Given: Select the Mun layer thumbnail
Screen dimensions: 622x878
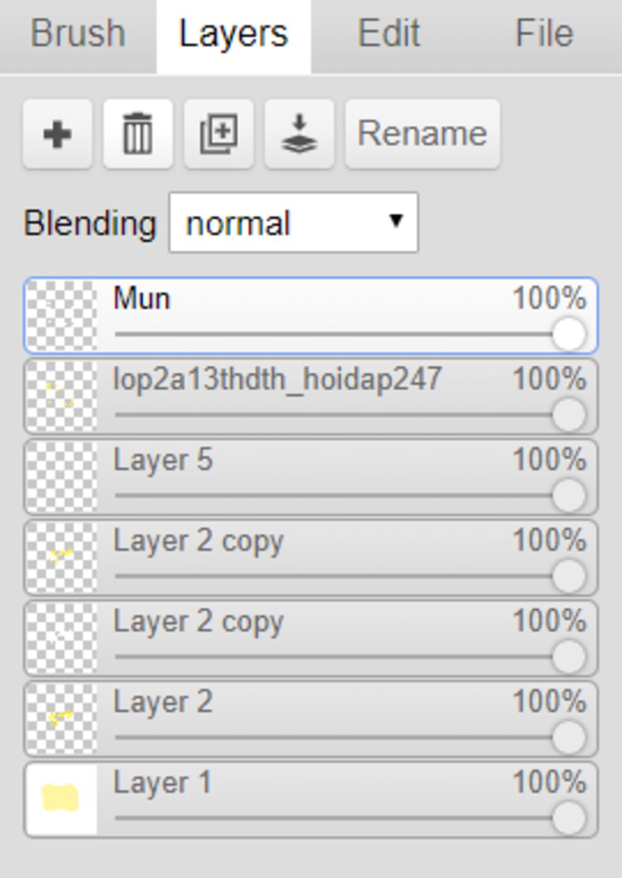Looking at the screenshot, I should (x=61, y=316).
